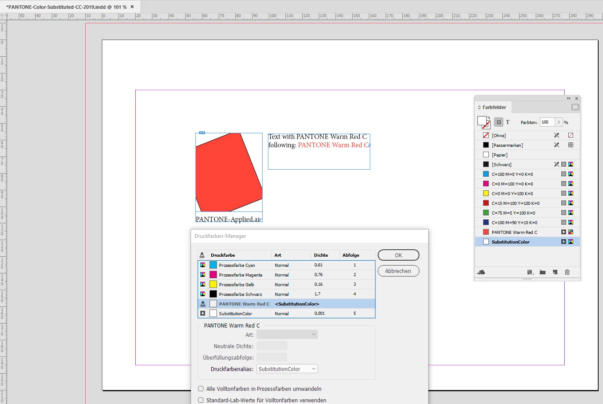Click the Überfüllungsabfolge field
The height and width of the screenshot is (404, 603).
[x=272, y=357]
